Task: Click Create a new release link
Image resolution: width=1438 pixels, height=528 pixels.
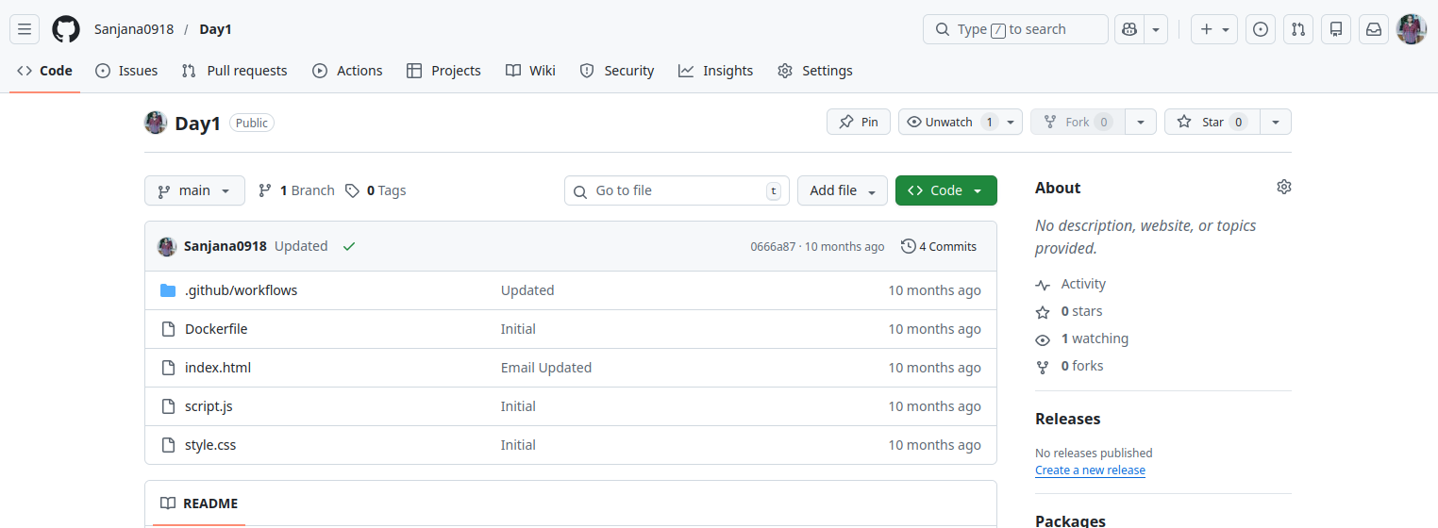Action: pos(1090,470)
